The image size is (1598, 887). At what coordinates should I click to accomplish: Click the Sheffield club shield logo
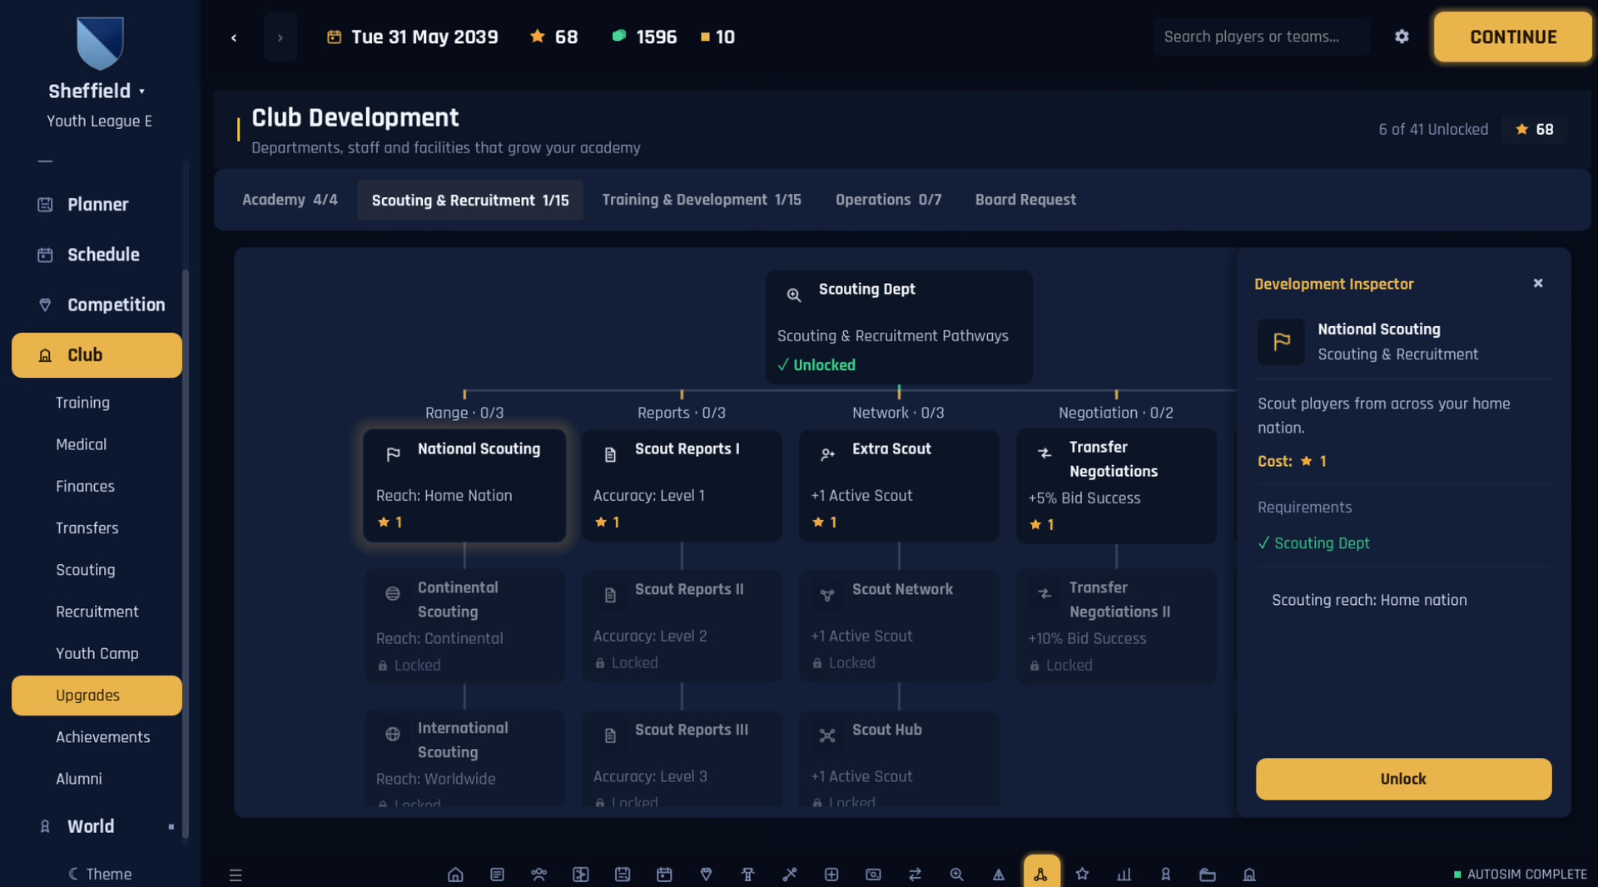pos(100,43)
